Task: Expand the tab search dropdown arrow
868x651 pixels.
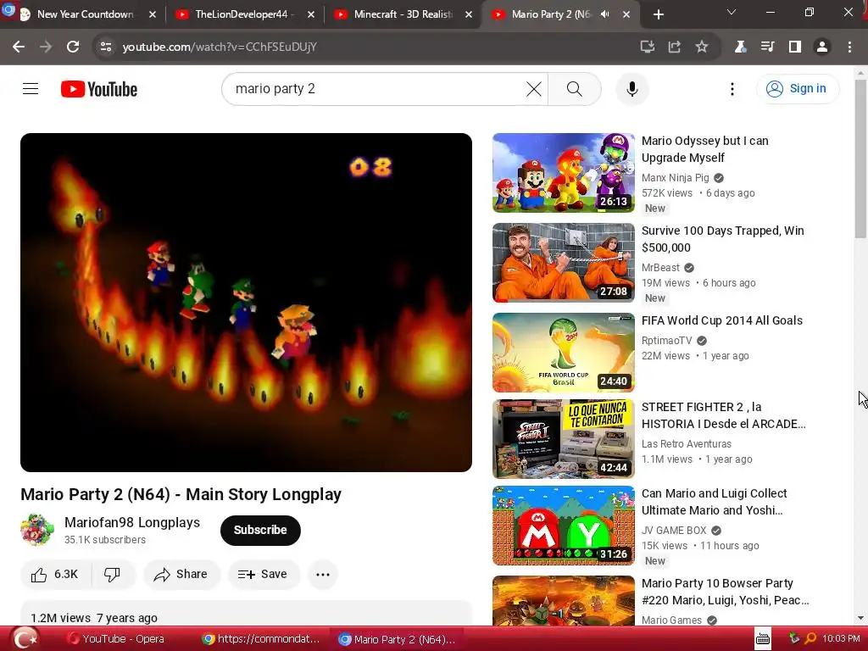Action: (x=732, y=12)
